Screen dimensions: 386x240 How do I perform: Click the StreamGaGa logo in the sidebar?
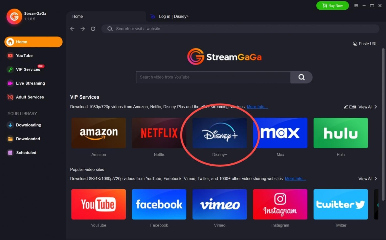[14, 17]
